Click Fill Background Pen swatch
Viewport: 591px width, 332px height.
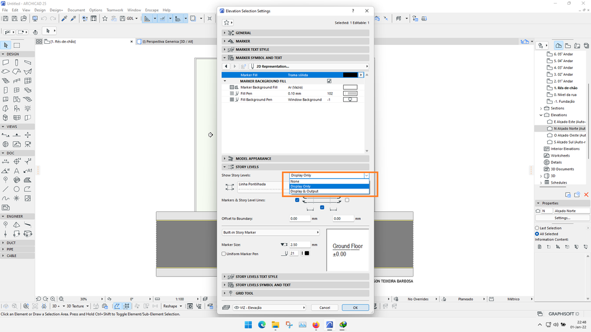350,100
